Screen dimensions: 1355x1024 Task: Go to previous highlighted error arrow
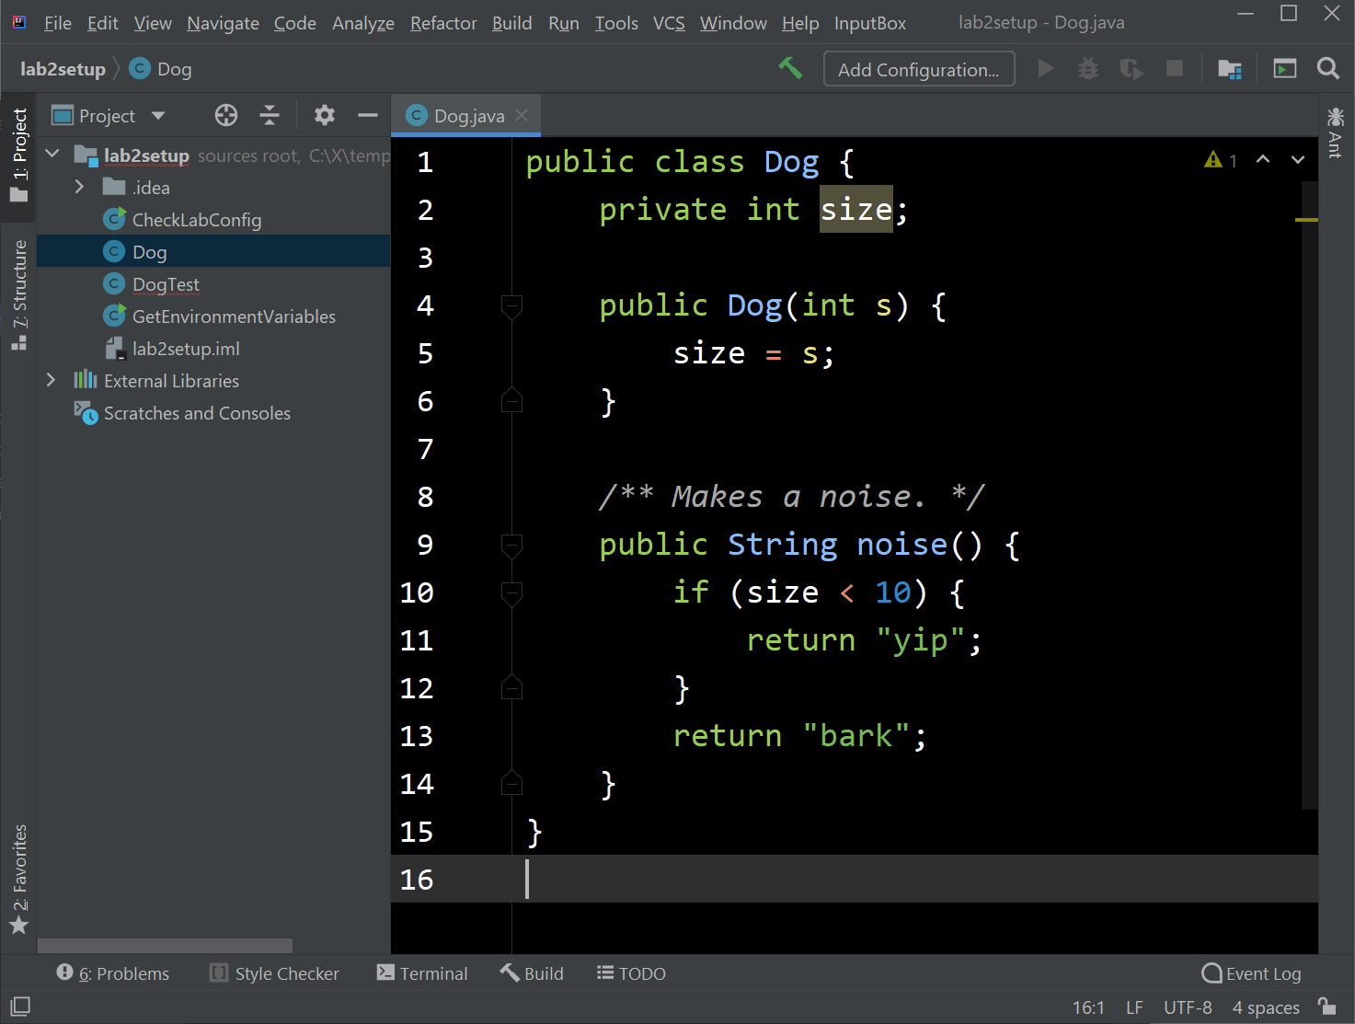coord(1263,159)
